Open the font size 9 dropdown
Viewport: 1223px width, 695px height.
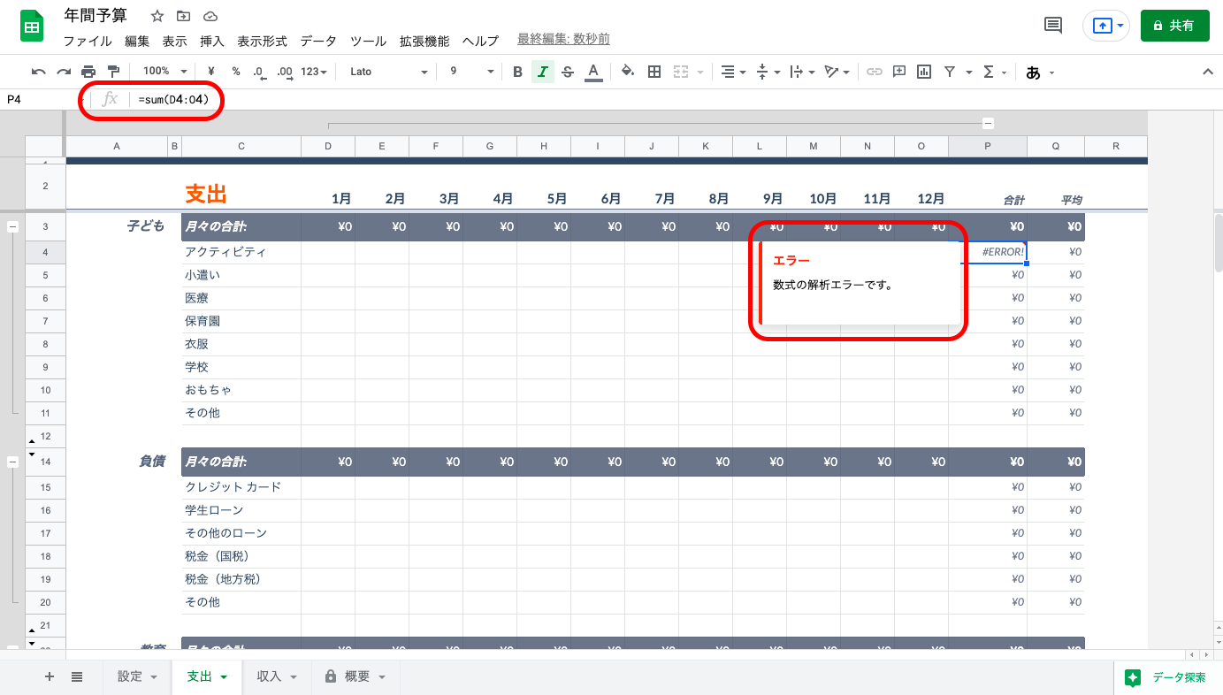[472, 72]
